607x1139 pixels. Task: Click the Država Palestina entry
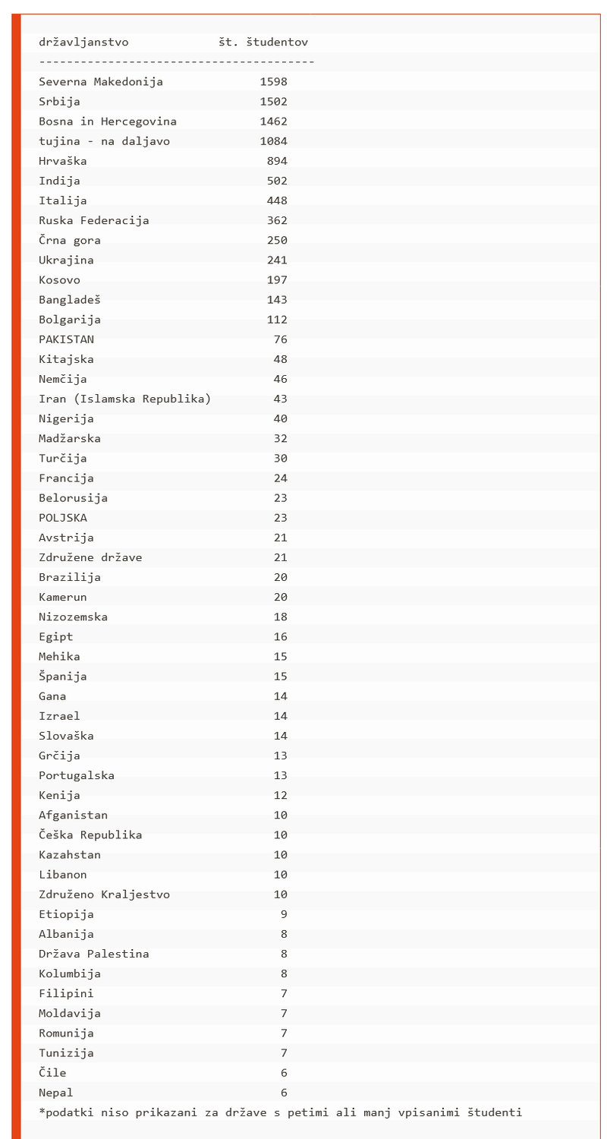pos(94,954)
